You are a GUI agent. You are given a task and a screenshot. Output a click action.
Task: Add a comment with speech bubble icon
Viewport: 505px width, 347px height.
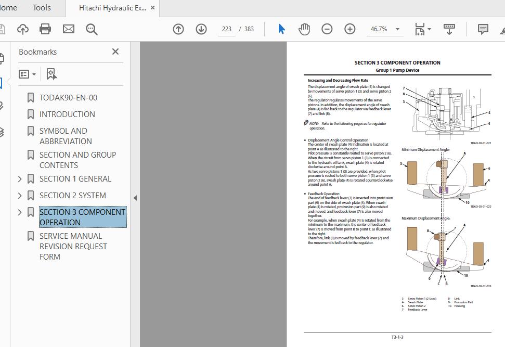coord(483,29)
